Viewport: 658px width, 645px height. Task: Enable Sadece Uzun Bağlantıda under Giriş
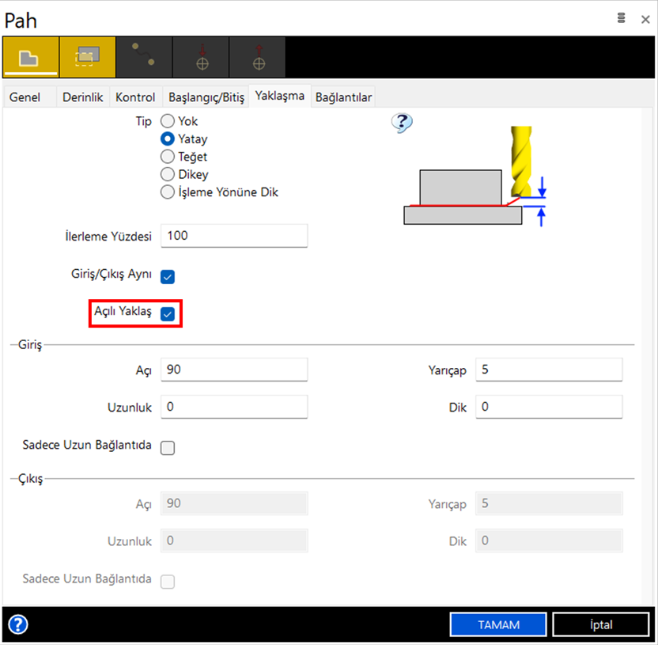coord(168,448)
